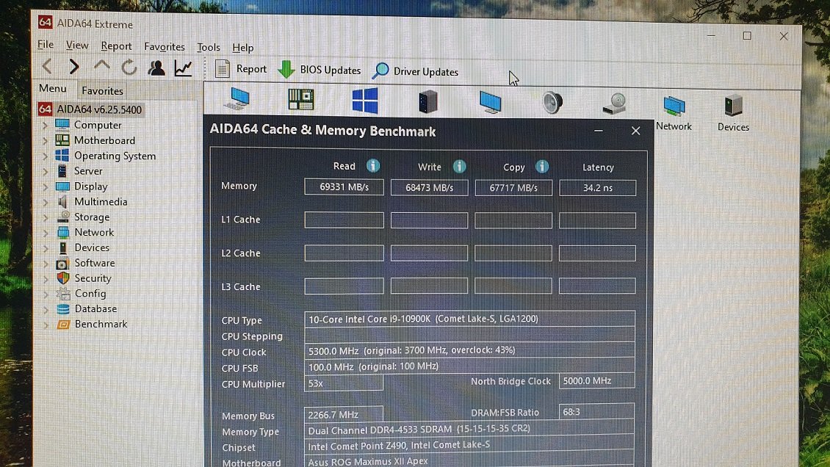The width and height of the screenshot is (830, 467).
Task: Click the empty L2 Cache Write field
Action: (429, 253)
